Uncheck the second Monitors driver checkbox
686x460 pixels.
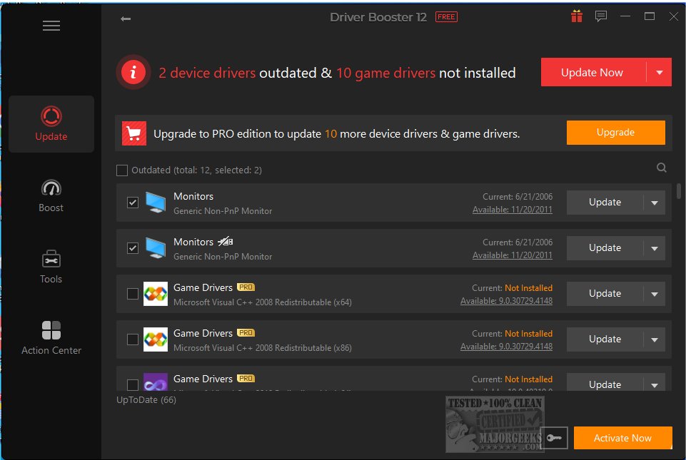[x=133, y=248]
